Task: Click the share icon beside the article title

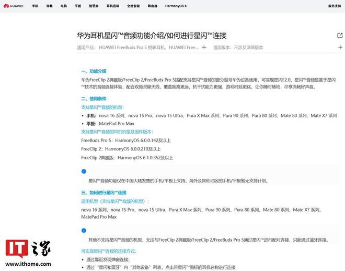Action: [x=340, y=35]
